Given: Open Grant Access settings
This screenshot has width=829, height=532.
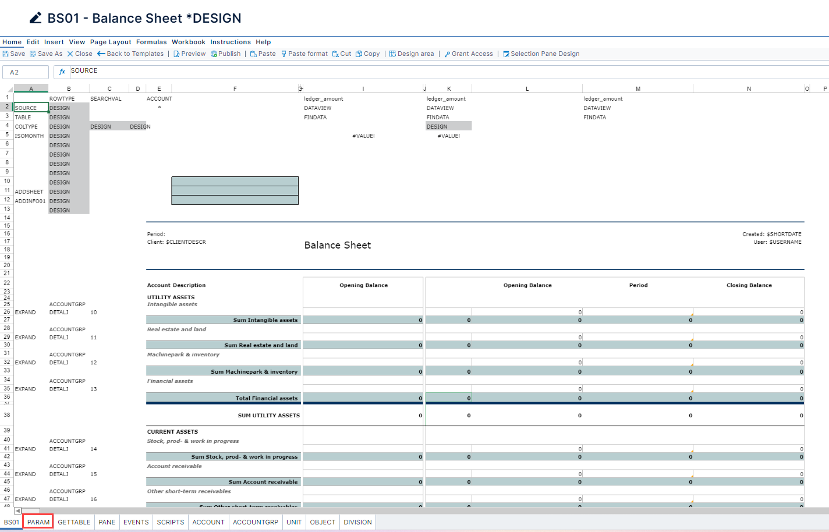Looking at the screenshot, I should pyautogui.click(x=468, y=54).
